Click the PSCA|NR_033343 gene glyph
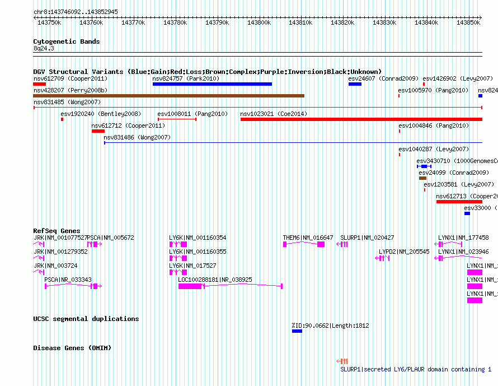Viewport: 498px width, 386px height. coord(73,286)
